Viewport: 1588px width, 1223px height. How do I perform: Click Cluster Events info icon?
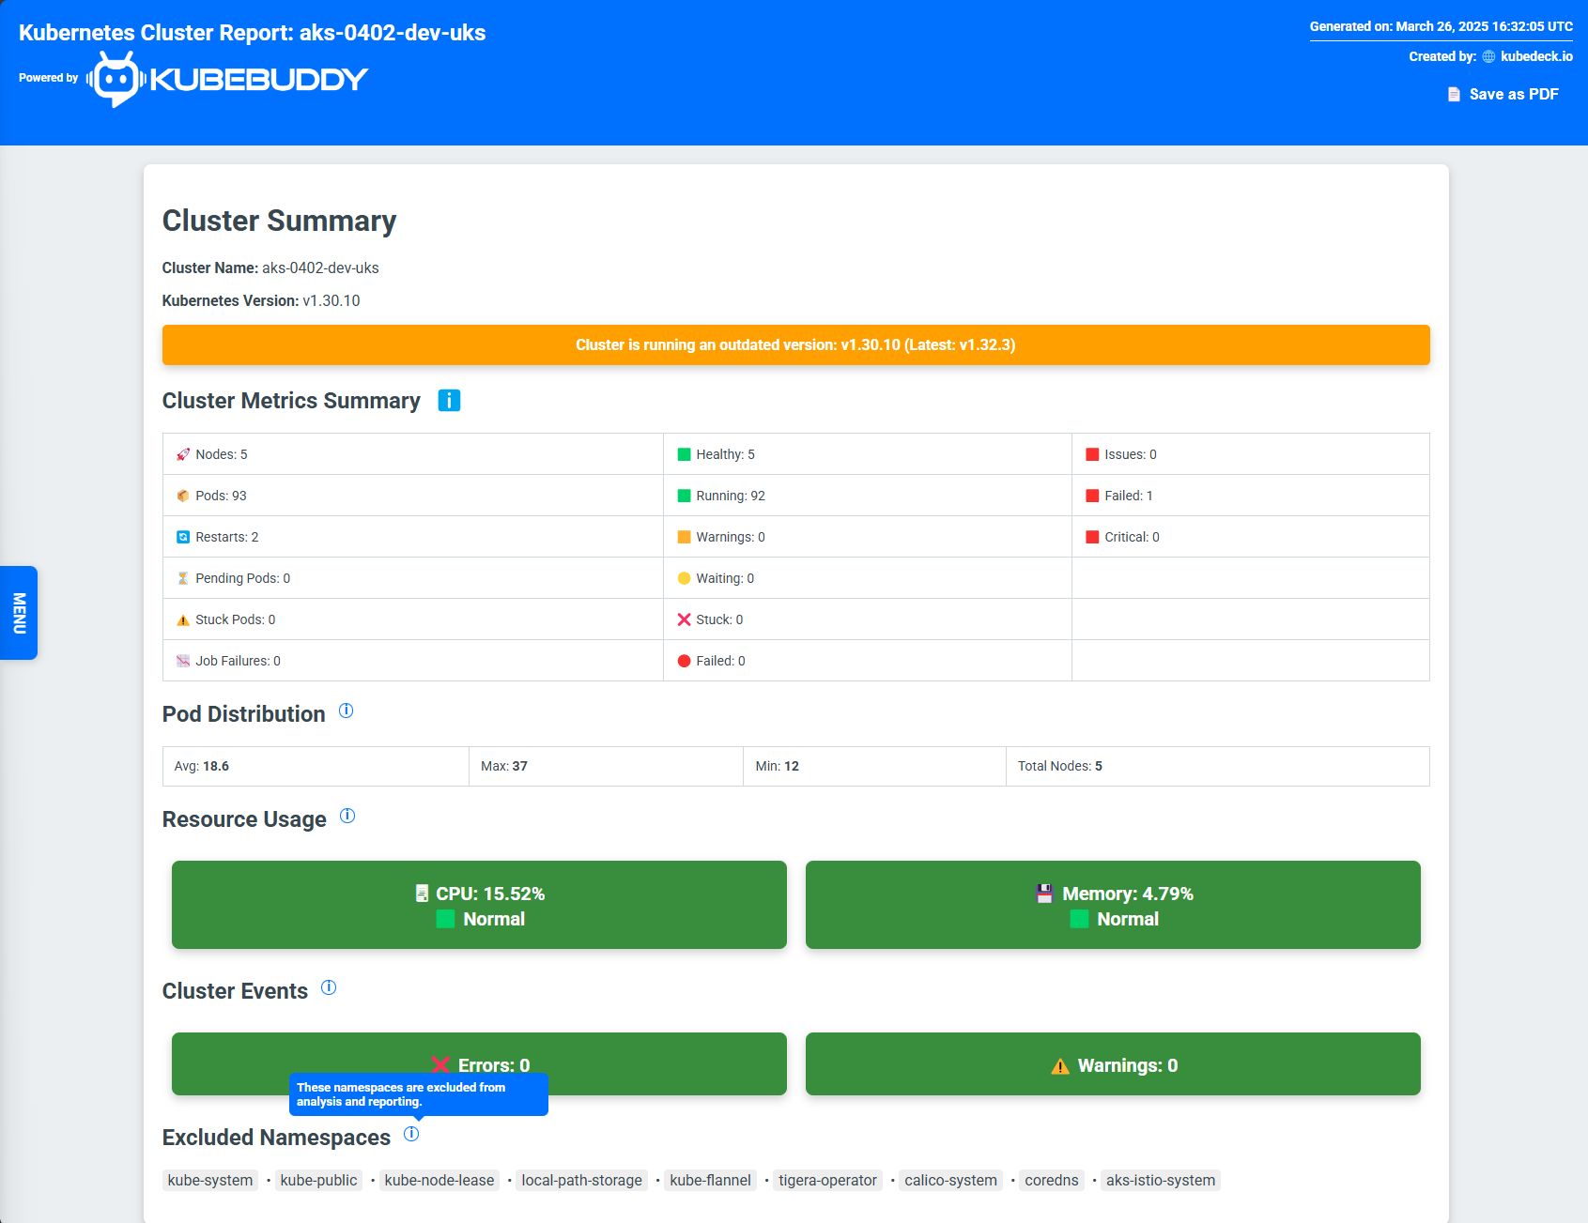[329, 987]
